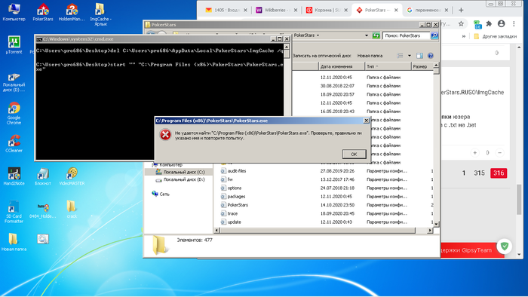Click the green shield badge in Chrome page
The height and width of the screenshot is (297, 528).
tap(504, 246)
